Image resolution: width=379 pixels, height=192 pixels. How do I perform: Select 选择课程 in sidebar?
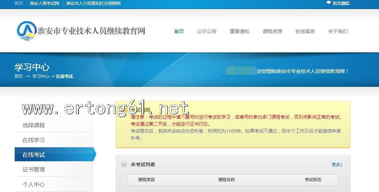click(34, 125)
